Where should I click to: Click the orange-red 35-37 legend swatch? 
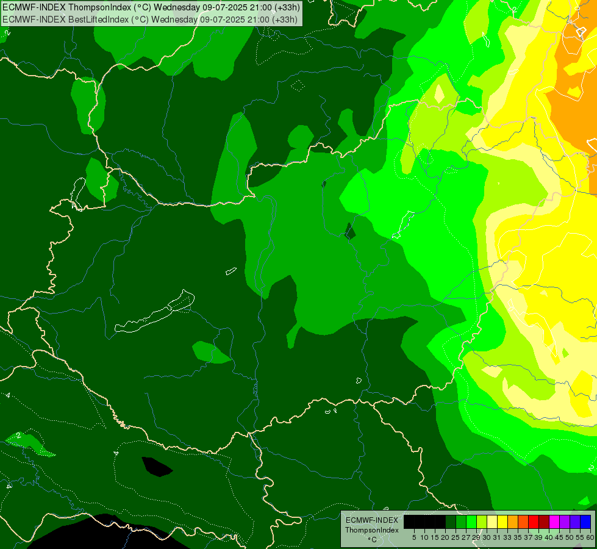coord(523,522)
